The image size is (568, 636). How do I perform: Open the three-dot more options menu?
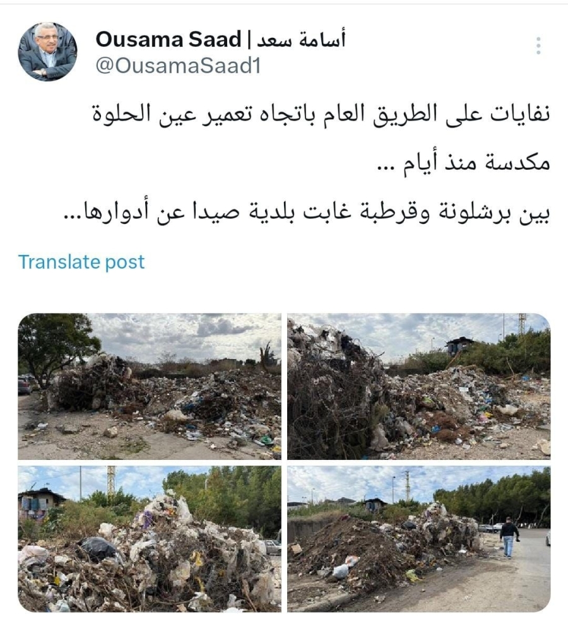538,46
